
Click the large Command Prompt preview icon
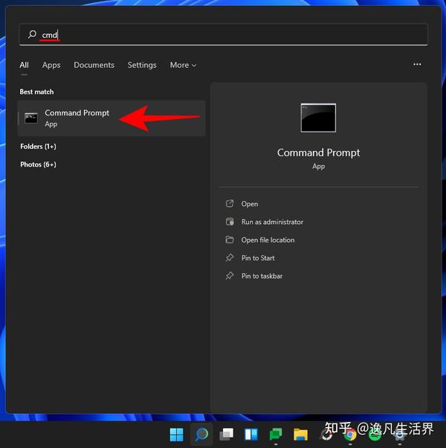coord(318,118)
